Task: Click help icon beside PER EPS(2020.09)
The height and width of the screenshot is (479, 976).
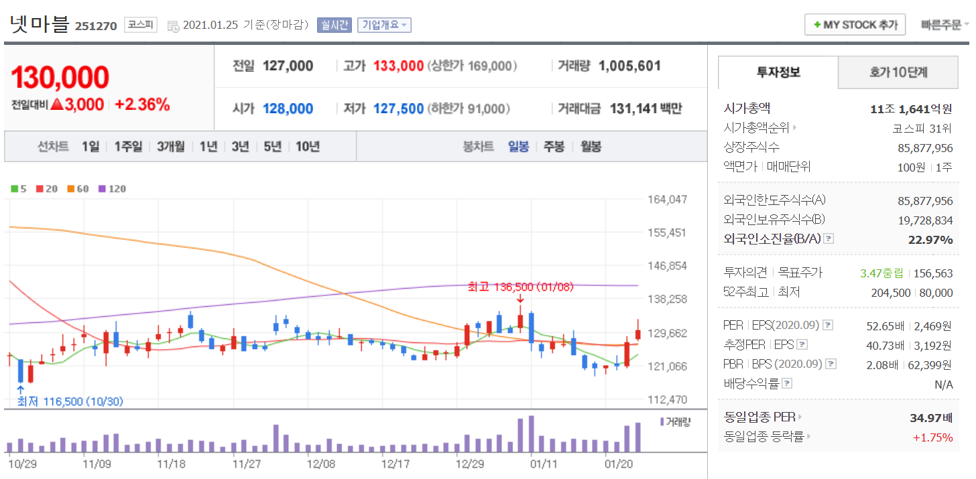Action: pyautogui.click(x=828, y=326)
